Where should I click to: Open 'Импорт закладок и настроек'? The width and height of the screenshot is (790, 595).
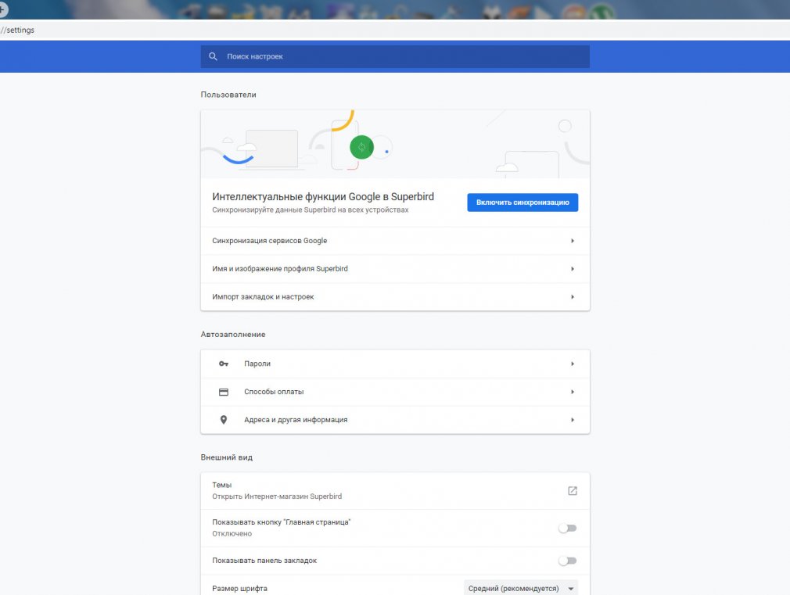(x=395, y=297)
